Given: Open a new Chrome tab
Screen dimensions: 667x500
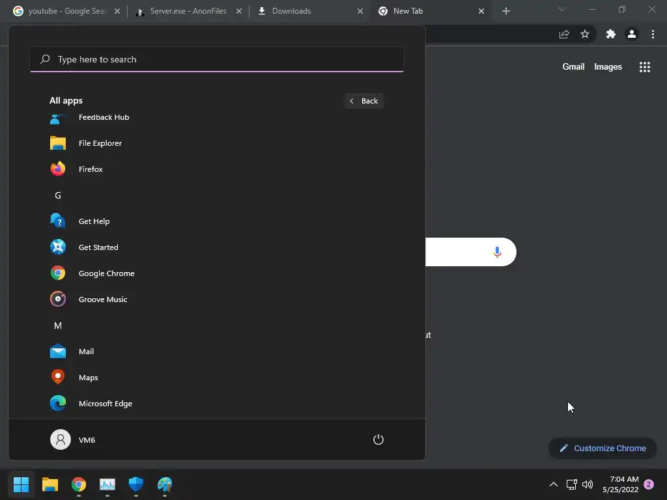Looking at the screenshot, I should coord(505,11).
